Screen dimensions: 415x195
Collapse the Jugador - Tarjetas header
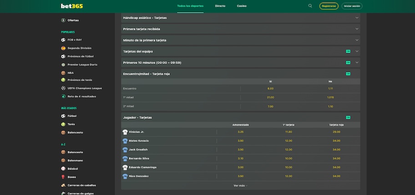click(x=241, y=117)
